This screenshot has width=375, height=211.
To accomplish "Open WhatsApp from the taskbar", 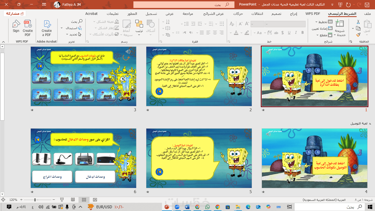I will pyautogui.click(x=207, y=207).
